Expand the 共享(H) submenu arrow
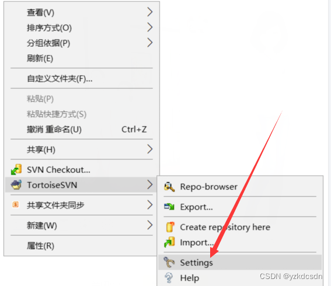The width and height of the screenshot is (331, 286). [x=149, y=149]
